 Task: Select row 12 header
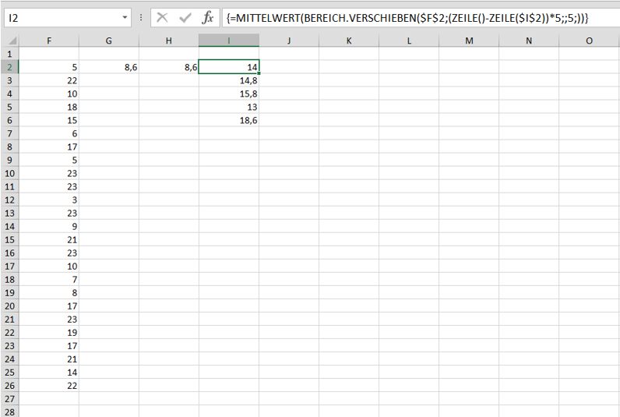click(9, 200)
